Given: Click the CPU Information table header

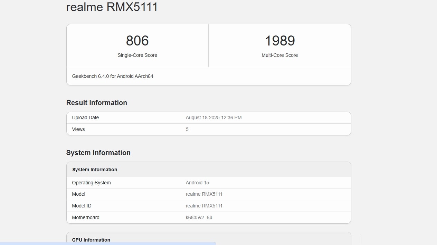Looking at the screenshot, I should (91, 240).
